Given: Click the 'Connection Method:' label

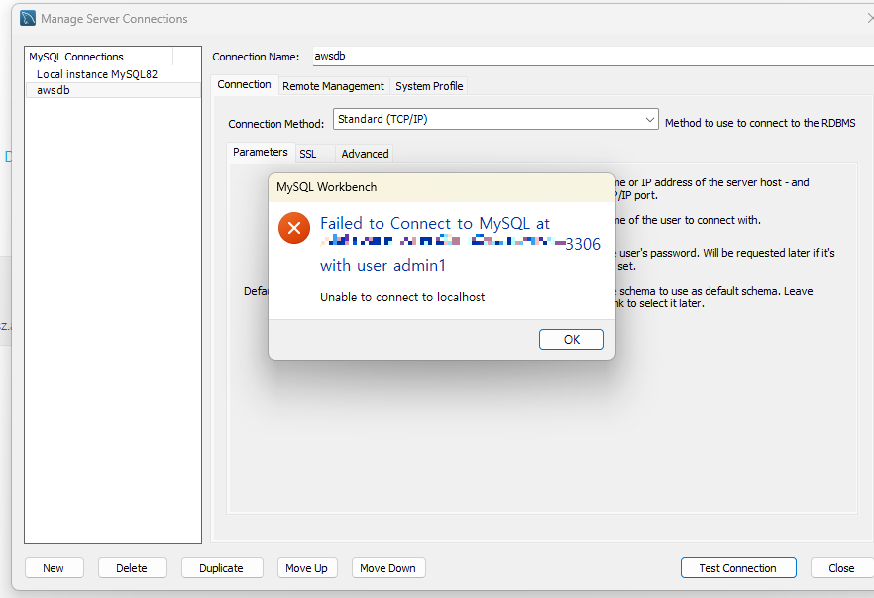Looking at the screenshot, I should (x=275, y=124).
